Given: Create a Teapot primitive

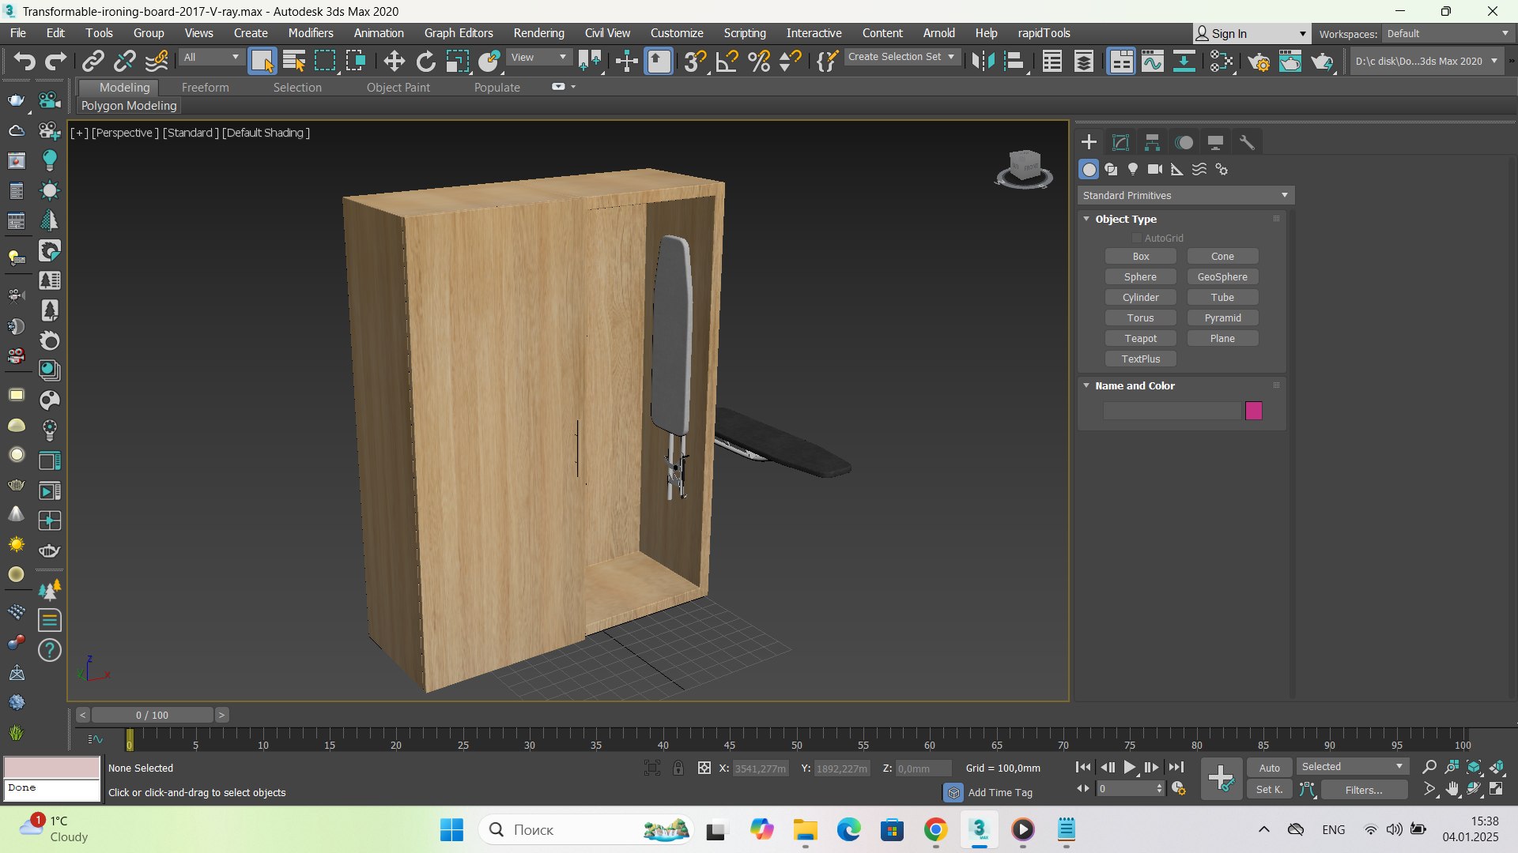Looking at the screenshot, I should coord(1140,338).
